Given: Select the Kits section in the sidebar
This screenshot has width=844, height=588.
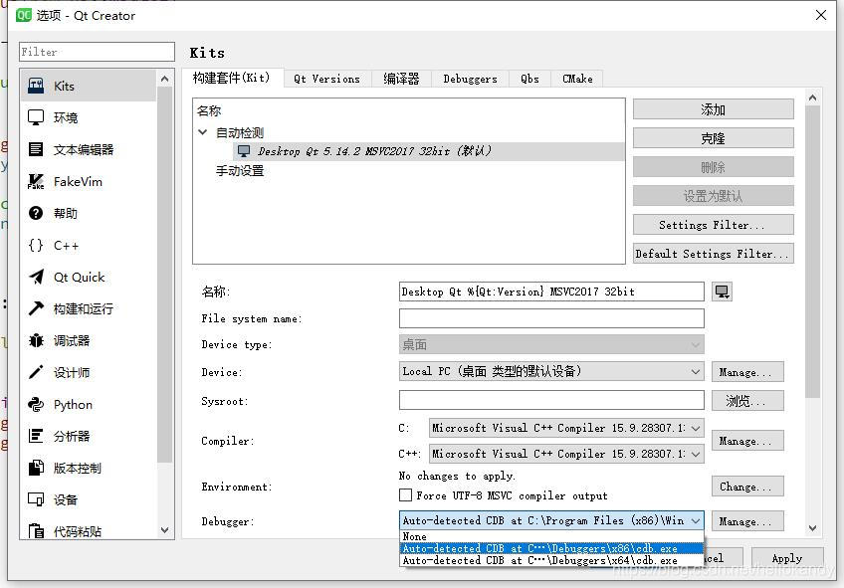Looking at the screenshot, I should (64, 86).
